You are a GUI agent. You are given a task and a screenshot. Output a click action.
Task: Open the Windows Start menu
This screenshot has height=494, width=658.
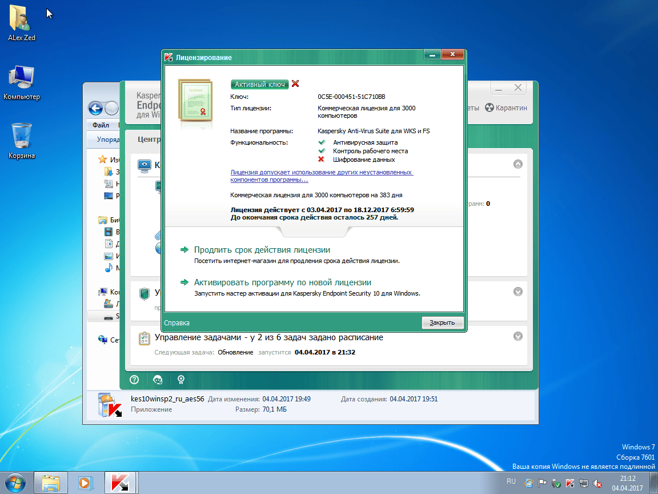[x=15, y=483]
